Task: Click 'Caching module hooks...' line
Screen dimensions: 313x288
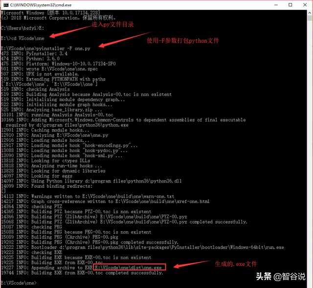Action: click(45, 130)
